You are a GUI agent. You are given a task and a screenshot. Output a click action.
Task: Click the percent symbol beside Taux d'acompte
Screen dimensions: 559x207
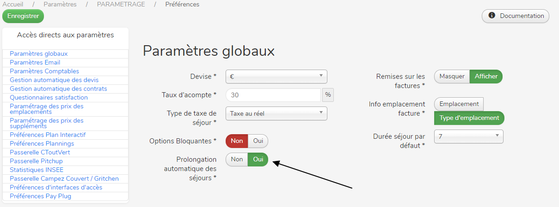point(328,95)
